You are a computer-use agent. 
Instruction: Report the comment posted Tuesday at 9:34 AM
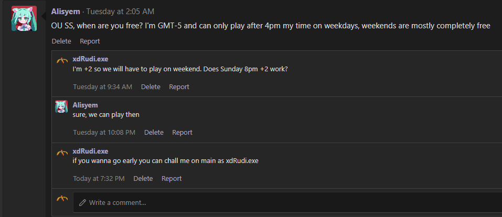tap(179, 86)
